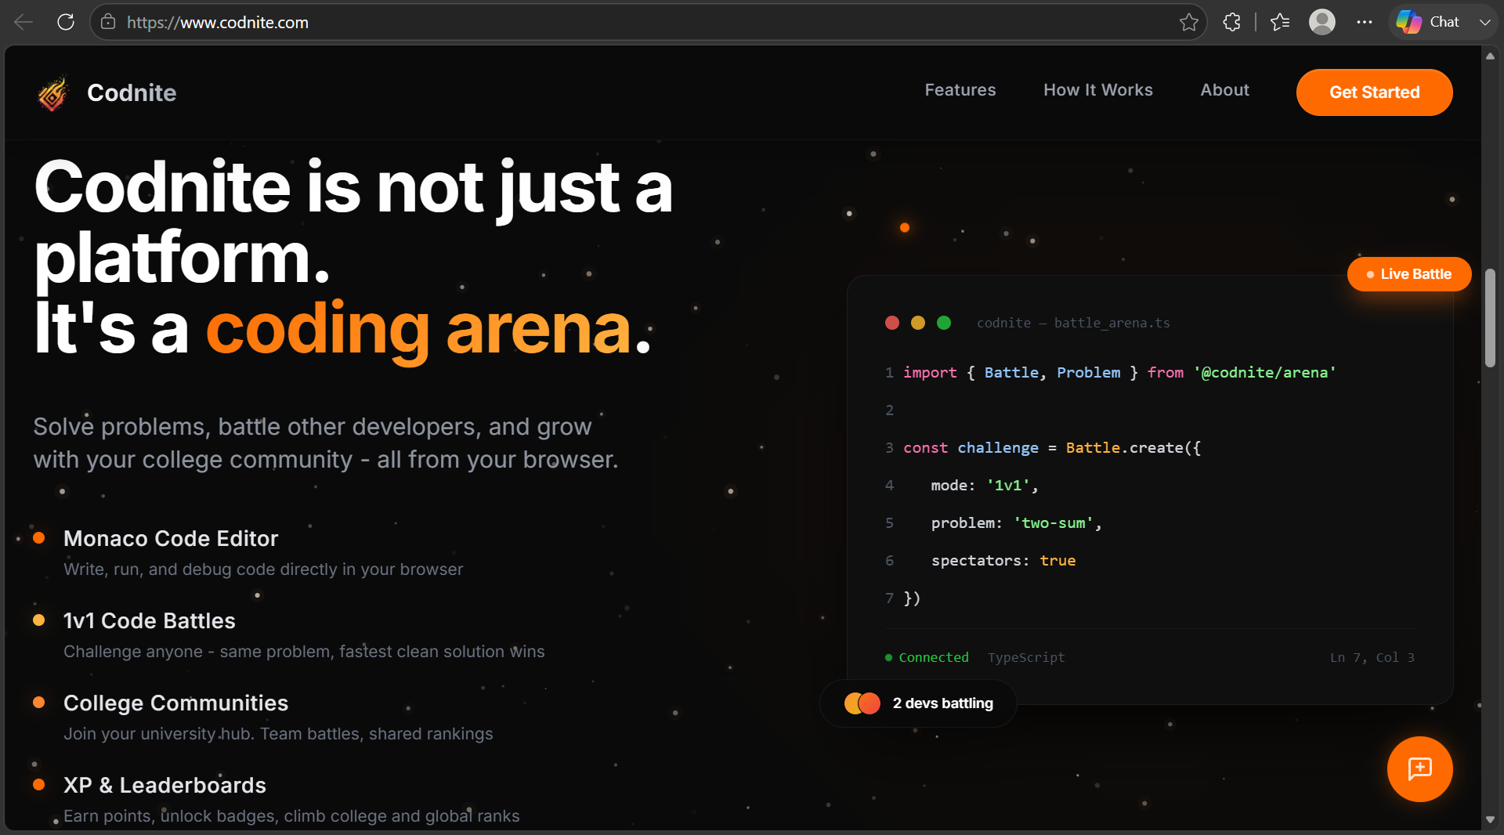This screenshot has width=1504, height=835.
Task: Click Monaco Code Editor feature heading
Action: coord(171,538)
